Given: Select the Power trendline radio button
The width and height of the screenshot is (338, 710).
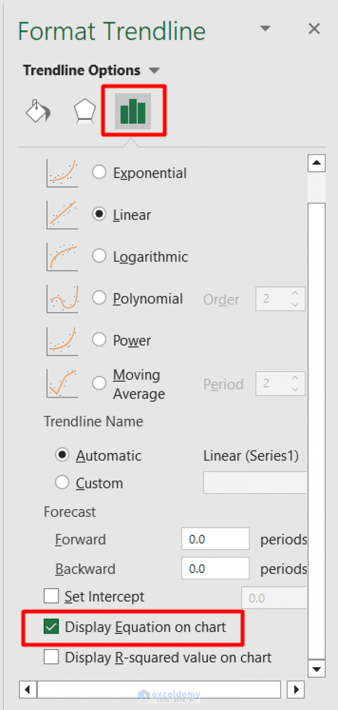Looking at the screenshot, I should point(99,340).
